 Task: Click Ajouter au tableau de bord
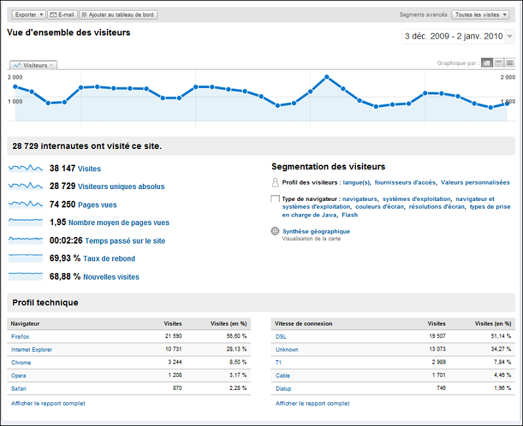click(119, 14)
